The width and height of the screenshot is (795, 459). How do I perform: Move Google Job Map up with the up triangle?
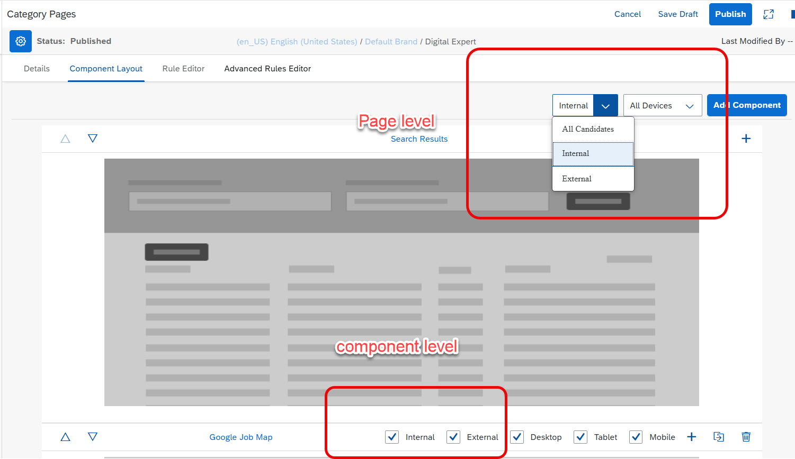tap(65, 437)
